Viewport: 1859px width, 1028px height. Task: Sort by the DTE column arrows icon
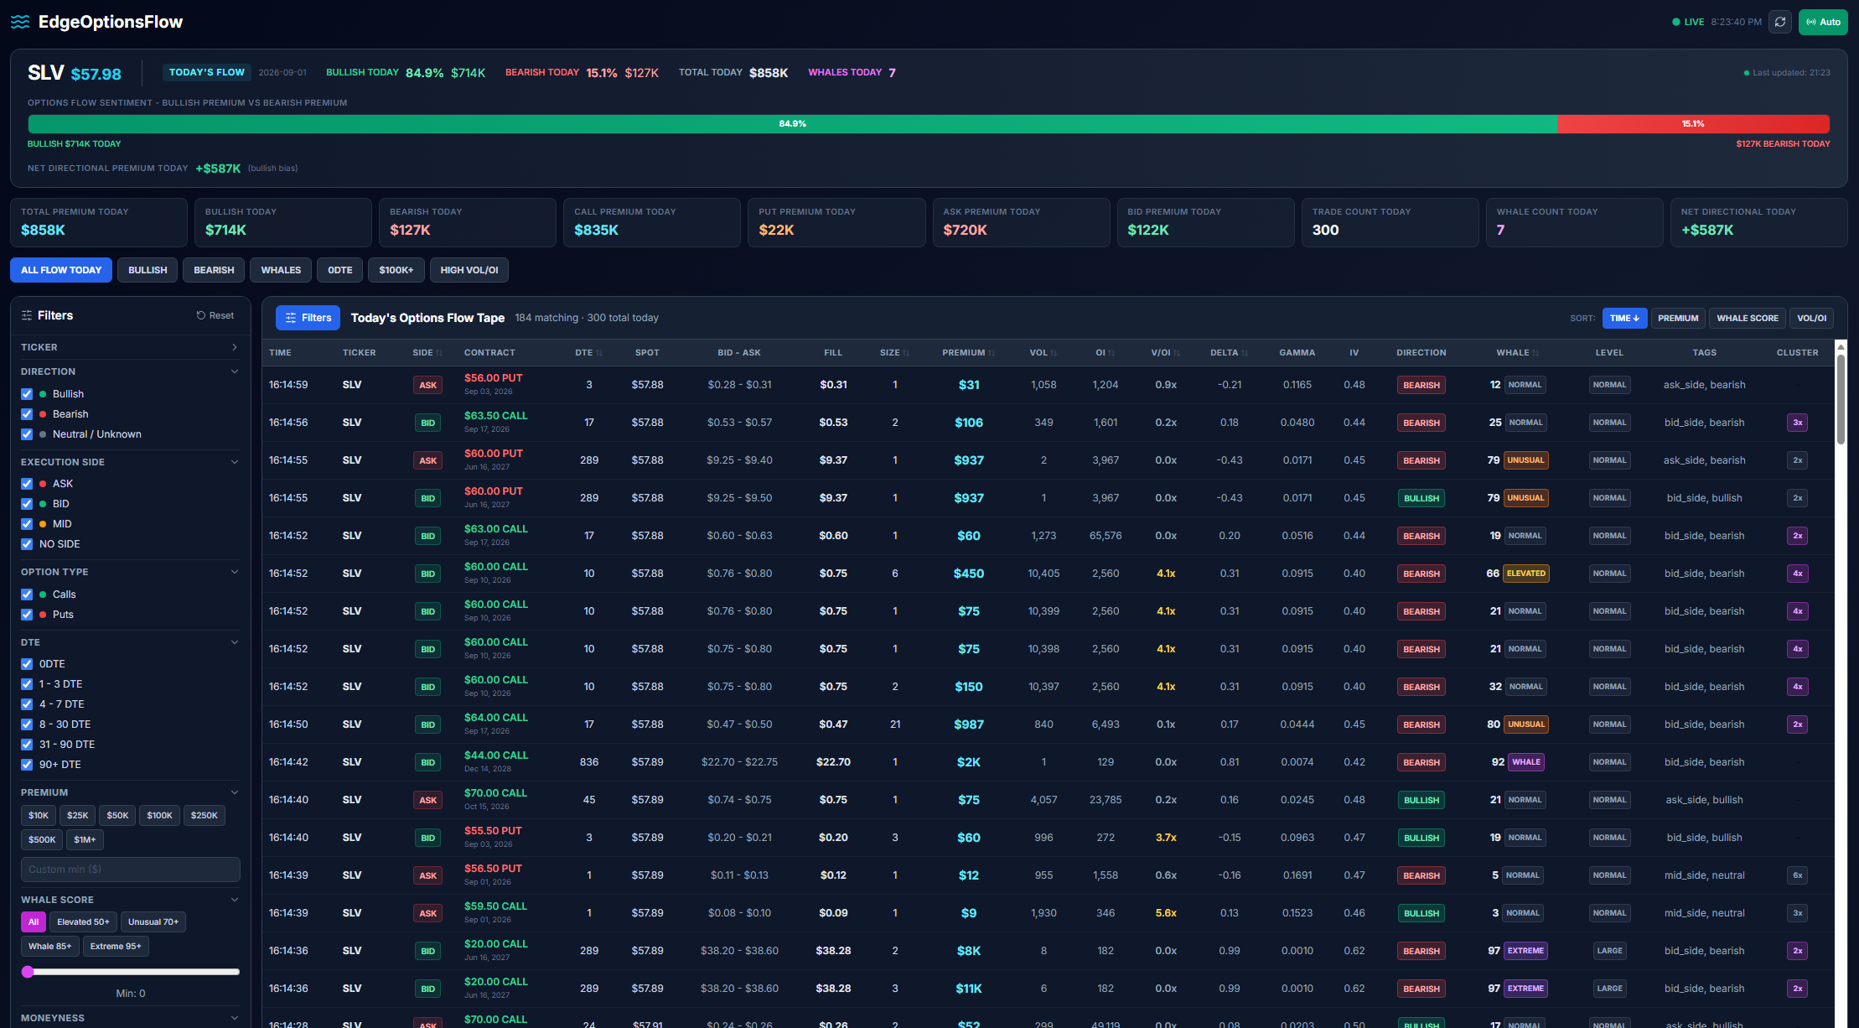point(599,353)
